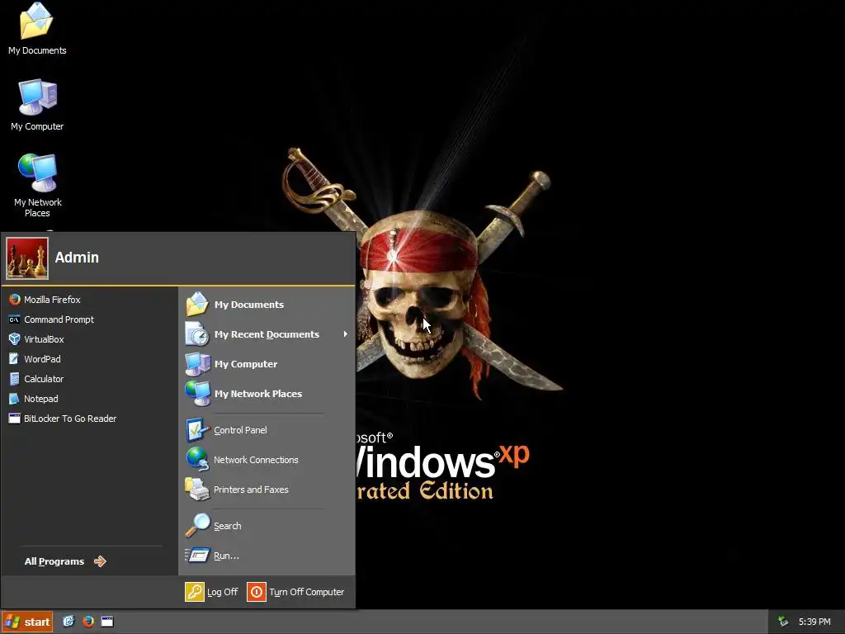Click the BitLocker To Go Reader icon
The height and width of the screenshot is (634, 845).
[15, 419]
